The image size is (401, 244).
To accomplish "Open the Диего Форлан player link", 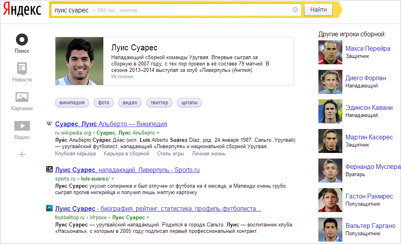I will pos(366,78).
